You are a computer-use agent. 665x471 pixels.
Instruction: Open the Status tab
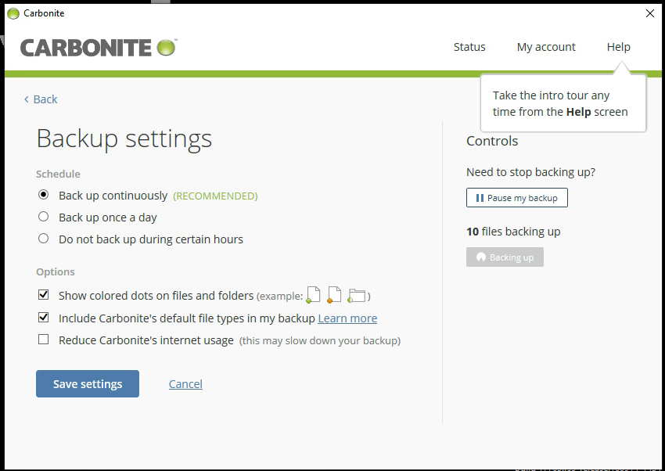(469, 47)
